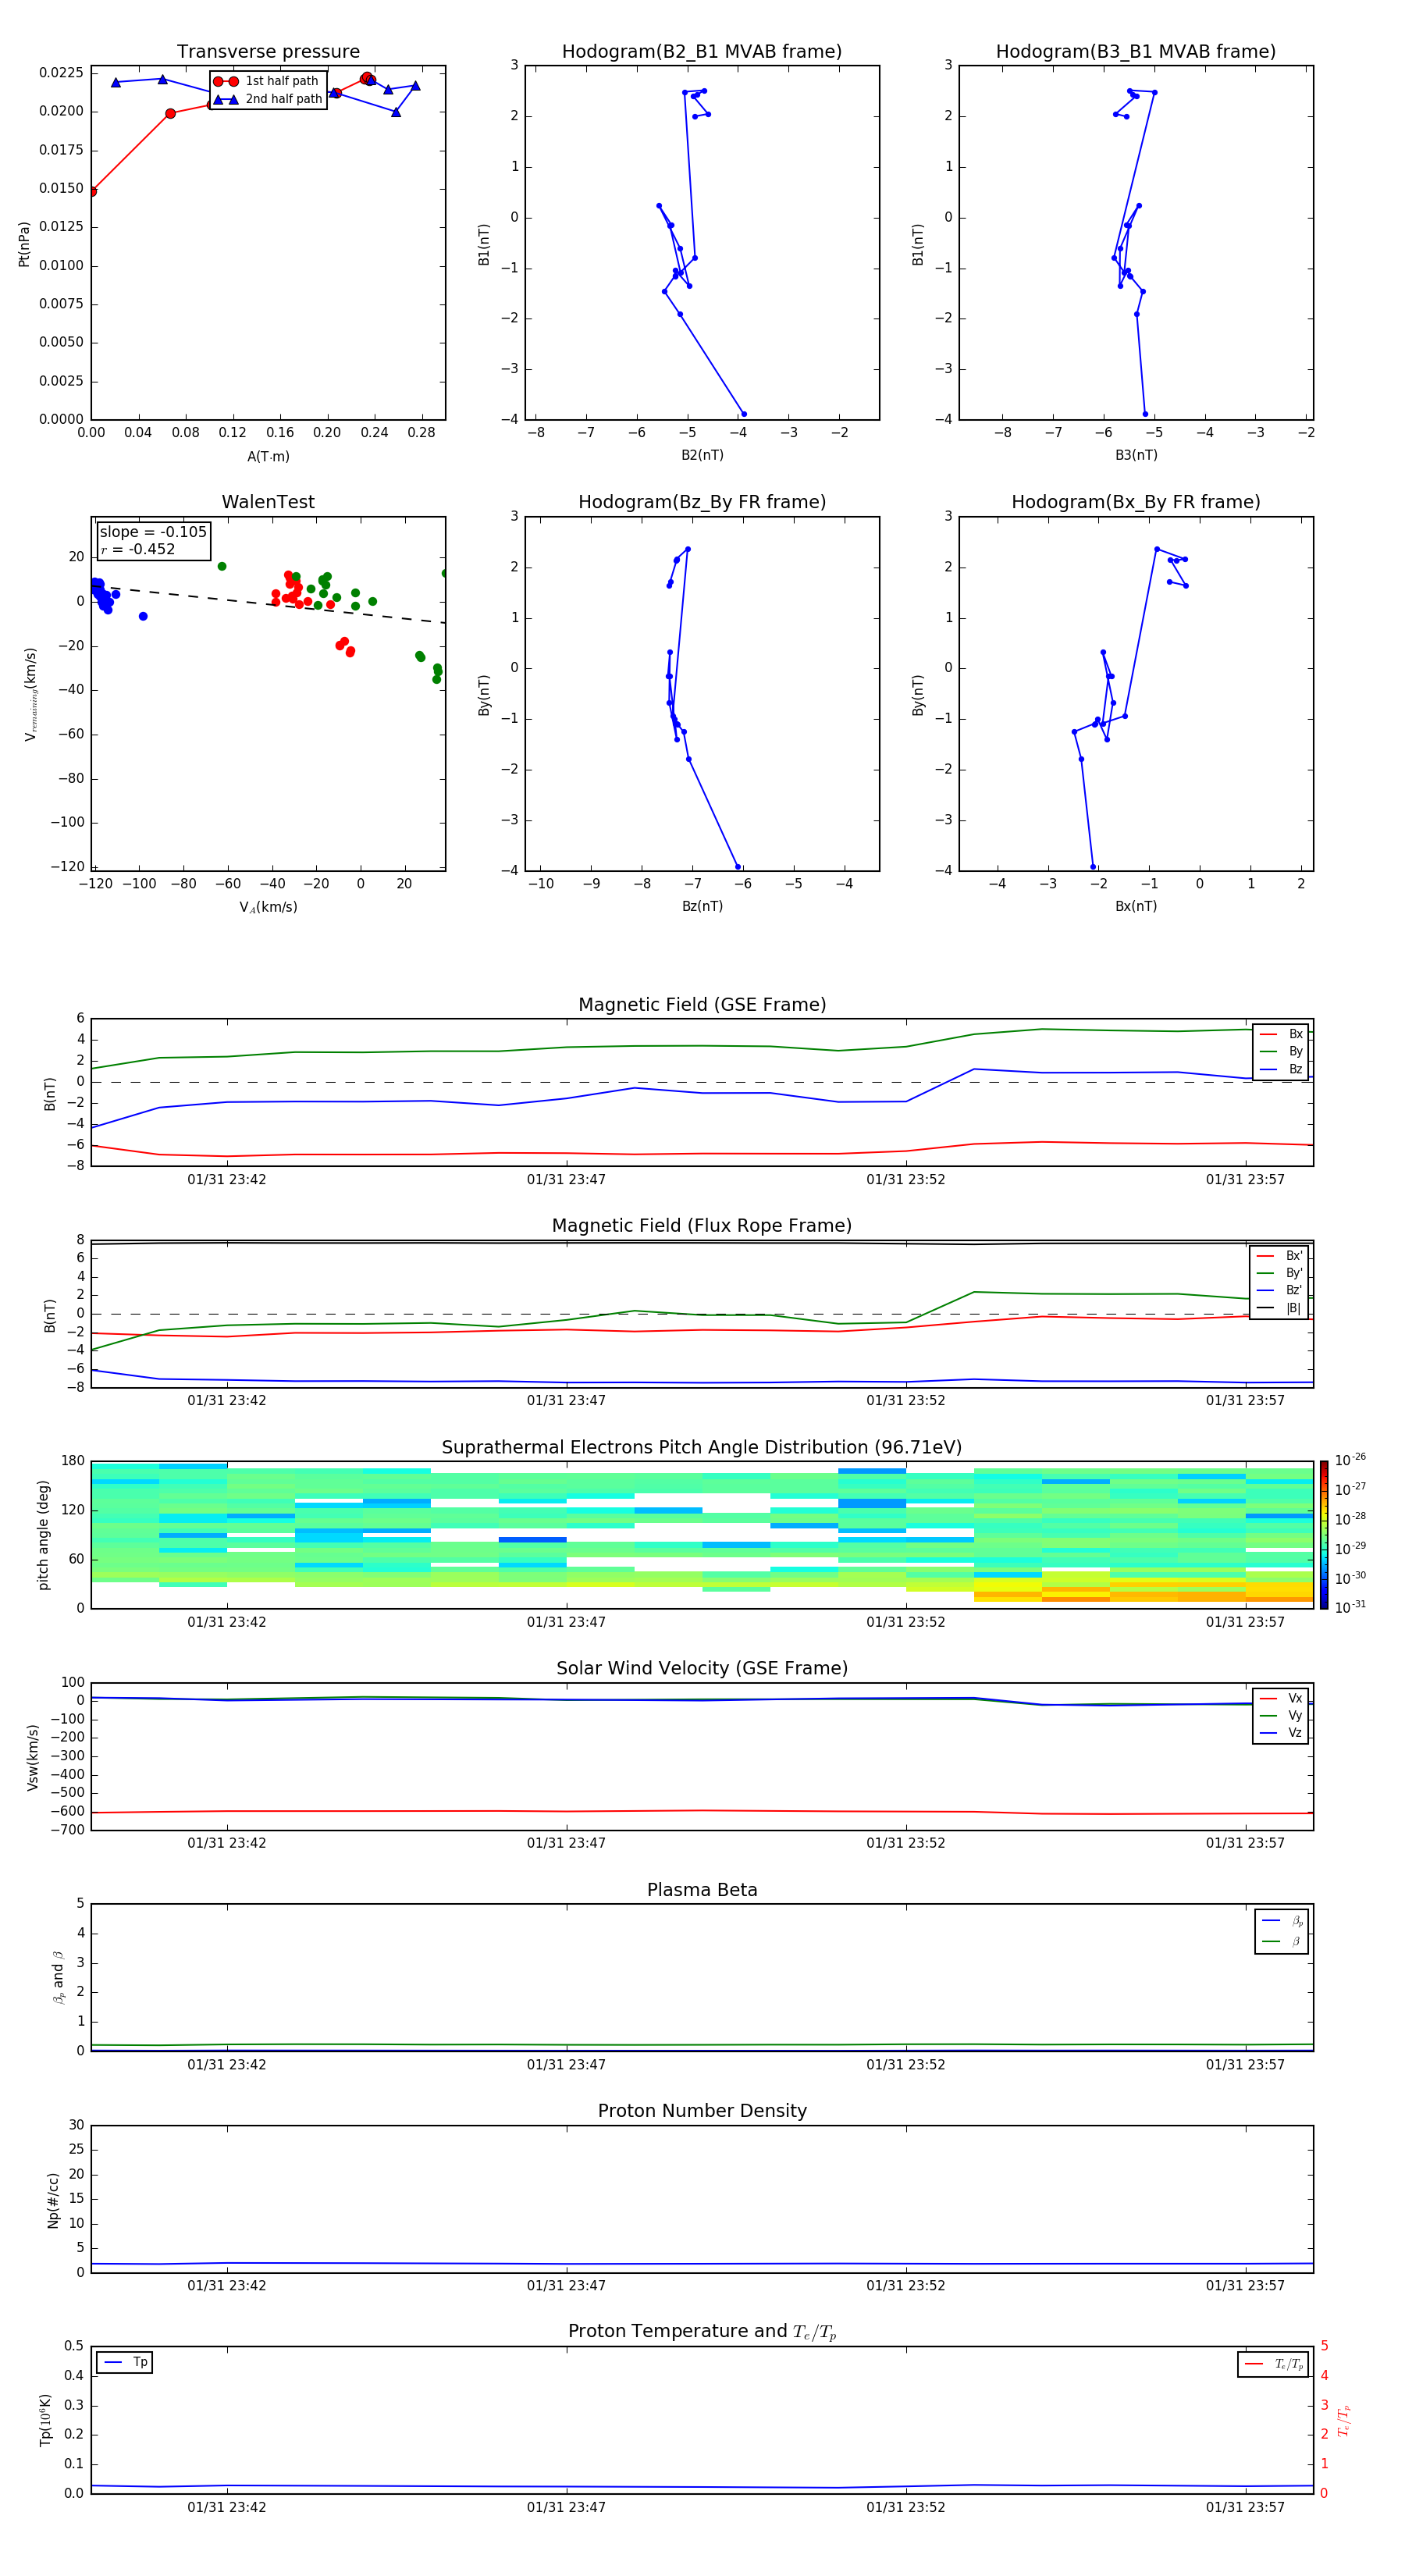This screenshot has height=2576, width=1405.
Task: Click lowest point of B2_B1 hodogram curve
Action: tap(743, 414)
